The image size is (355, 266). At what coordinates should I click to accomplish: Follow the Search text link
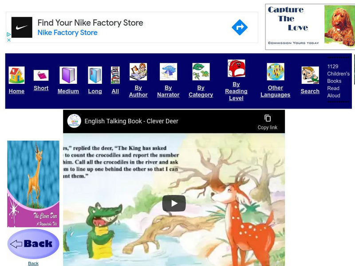coord(310,91)
